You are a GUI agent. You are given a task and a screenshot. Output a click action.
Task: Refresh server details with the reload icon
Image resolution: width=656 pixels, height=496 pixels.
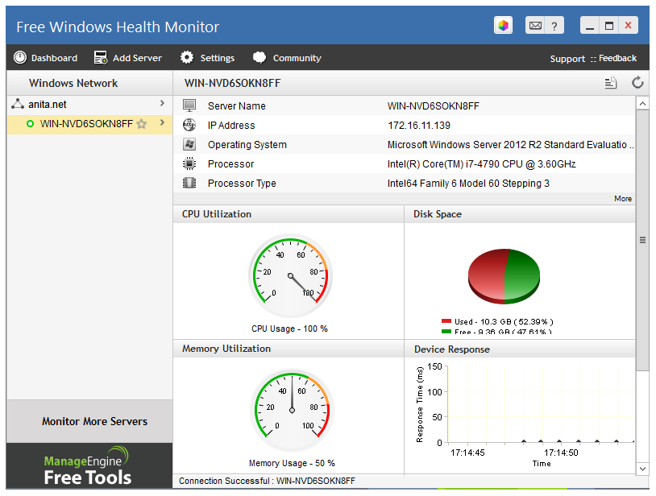click(637, 82)
